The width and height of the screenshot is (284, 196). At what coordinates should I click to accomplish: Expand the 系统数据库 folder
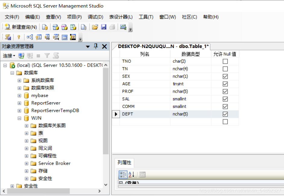(x=19, y=81)
